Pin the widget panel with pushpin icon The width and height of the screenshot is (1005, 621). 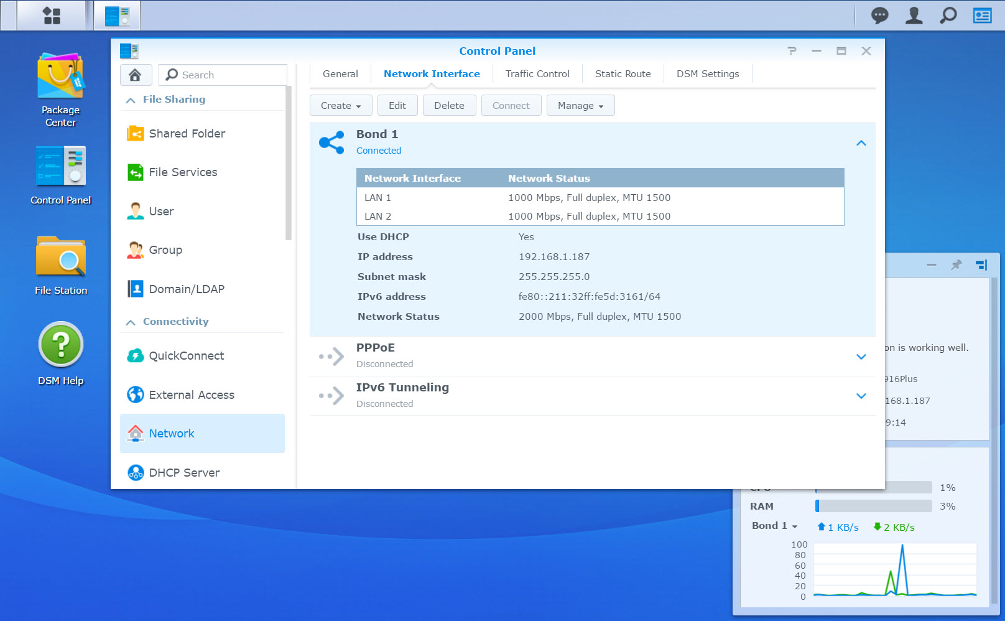(956, 265)
